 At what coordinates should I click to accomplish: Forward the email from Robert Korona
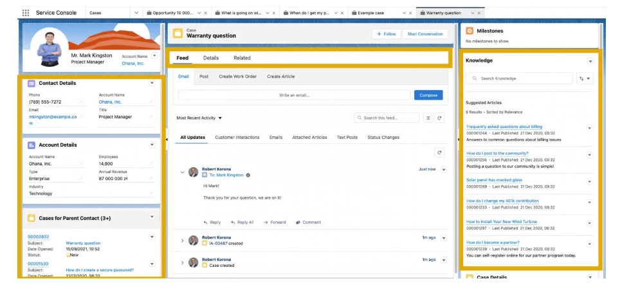tap(275, 222)
